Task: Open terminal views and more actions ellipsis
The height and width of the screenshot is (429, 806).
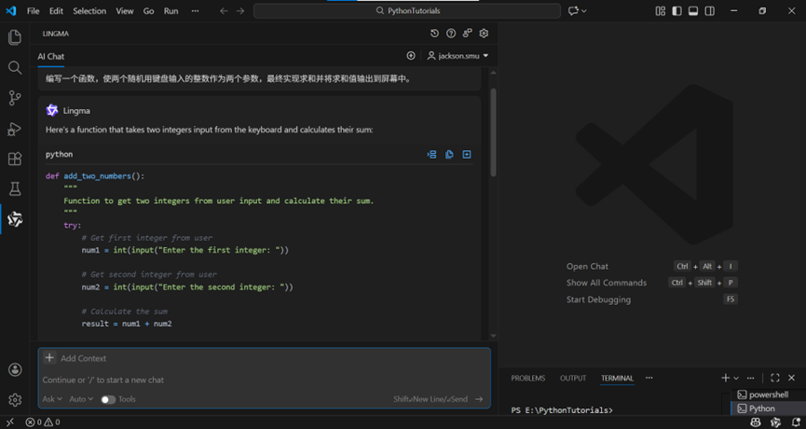Action: pos(750,378)
